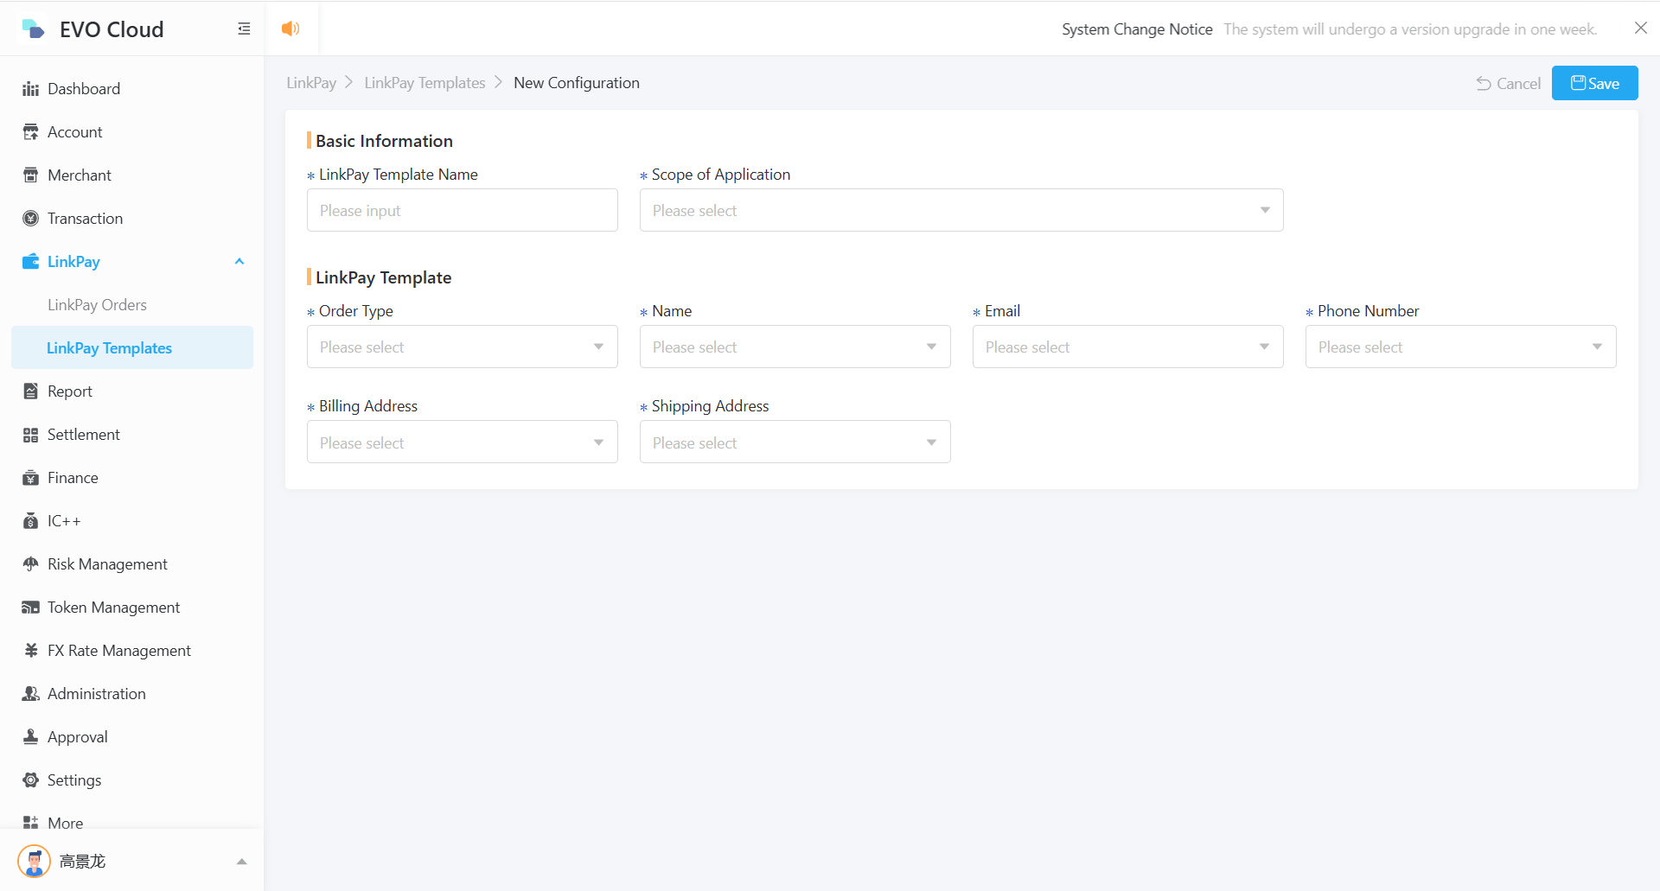Open the Scope of Application dropdown
Image resolution: width=1660 pixels, height=891 pixels.
coord(961,210)
